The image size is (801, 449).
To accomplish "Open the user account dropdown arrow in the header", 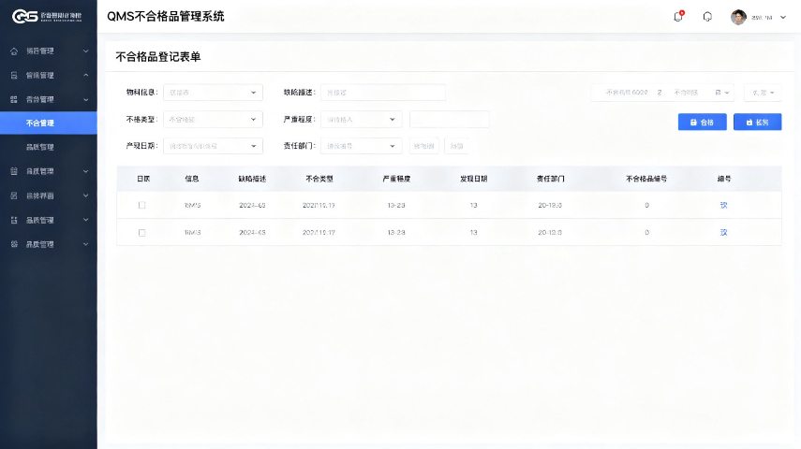I will [783, 18].
